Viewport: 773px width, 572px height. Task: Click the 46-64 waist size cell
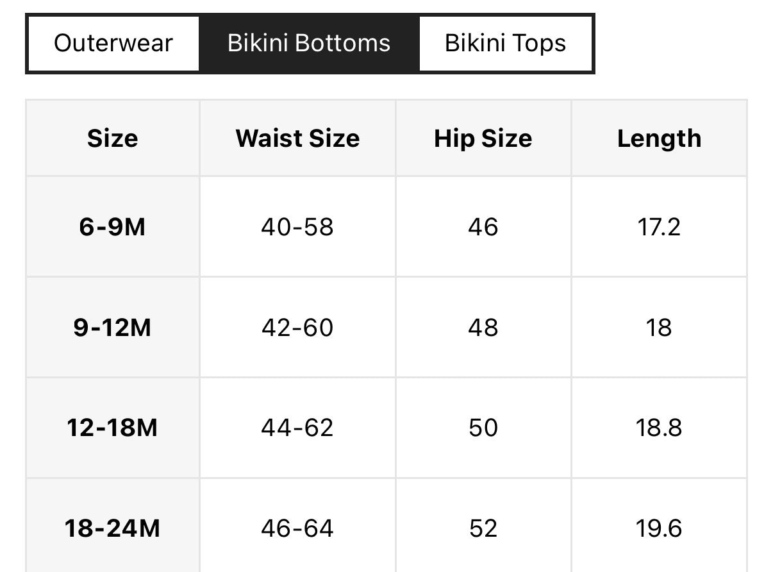[x=297, y=528]
